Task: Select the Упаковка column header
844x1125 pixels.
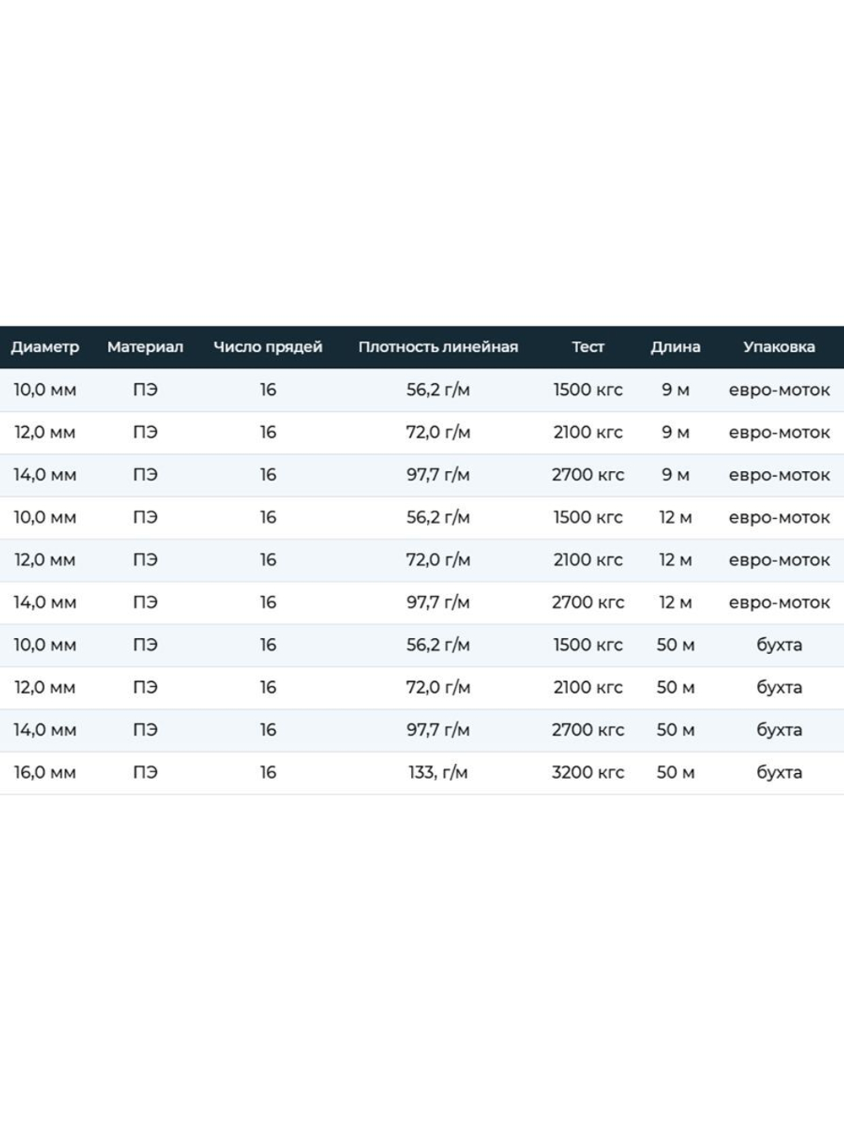Action: (x=779, y=347)
